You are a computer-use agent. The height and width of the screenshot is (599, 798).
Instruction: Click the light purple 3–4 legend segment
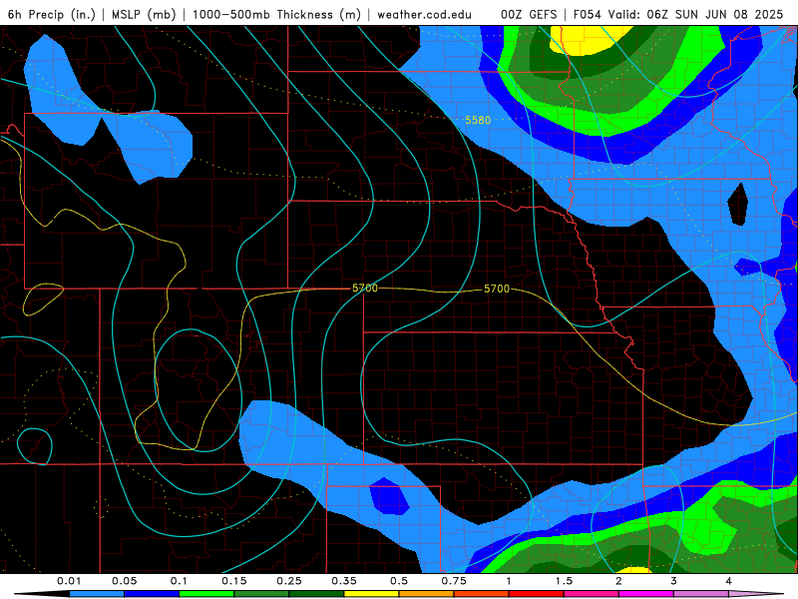pyautogui.click(x=702, y=594)
